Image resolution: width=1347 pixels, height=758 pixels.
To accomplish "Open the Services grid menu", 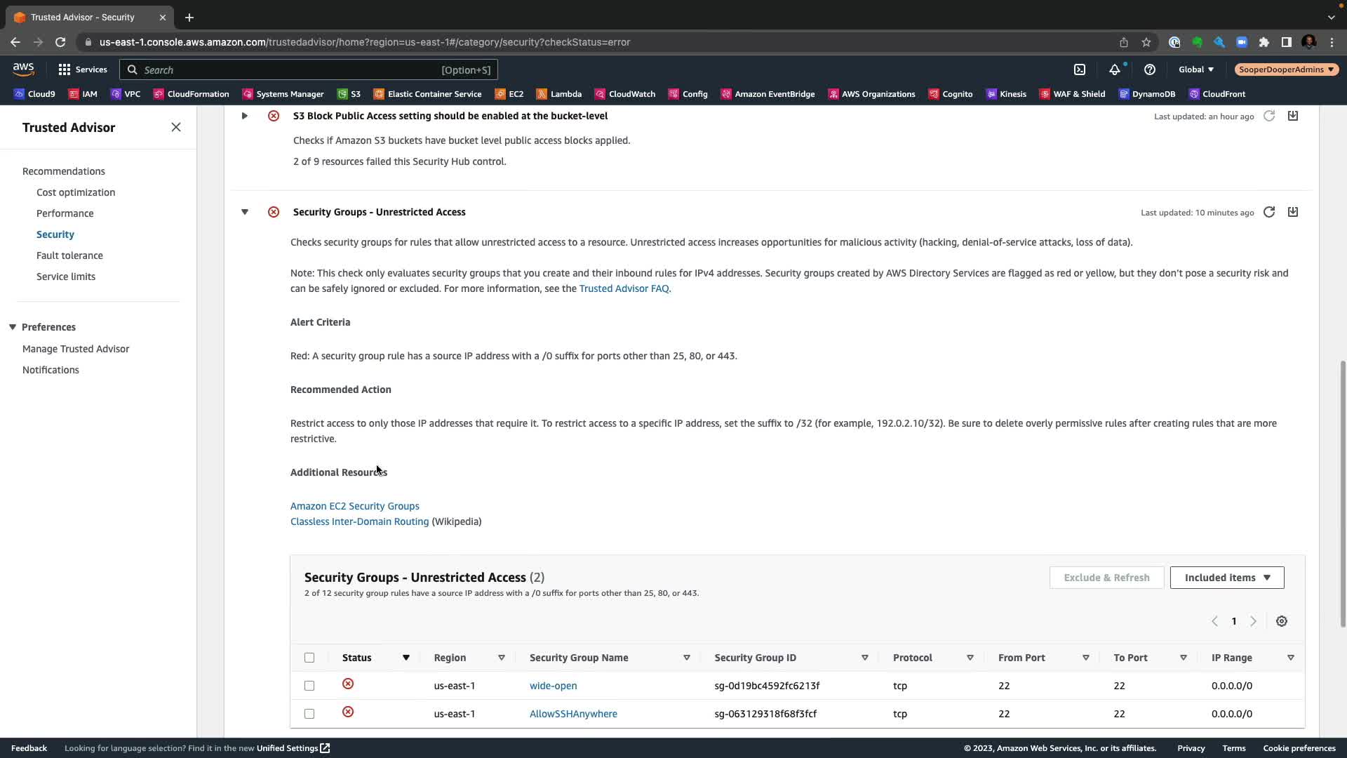I will point(82,69).
